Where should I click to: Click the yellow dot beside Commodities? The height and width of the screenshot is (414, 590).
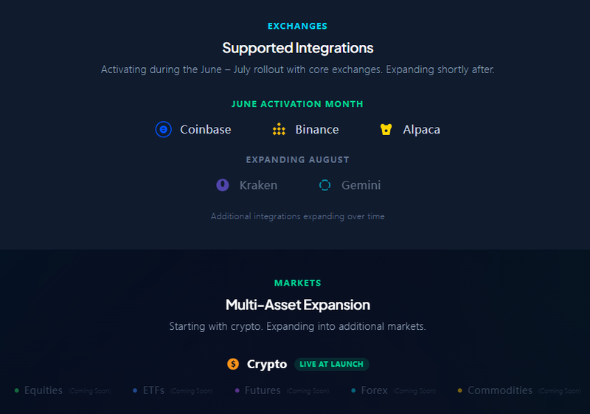[x=459, y=390]
